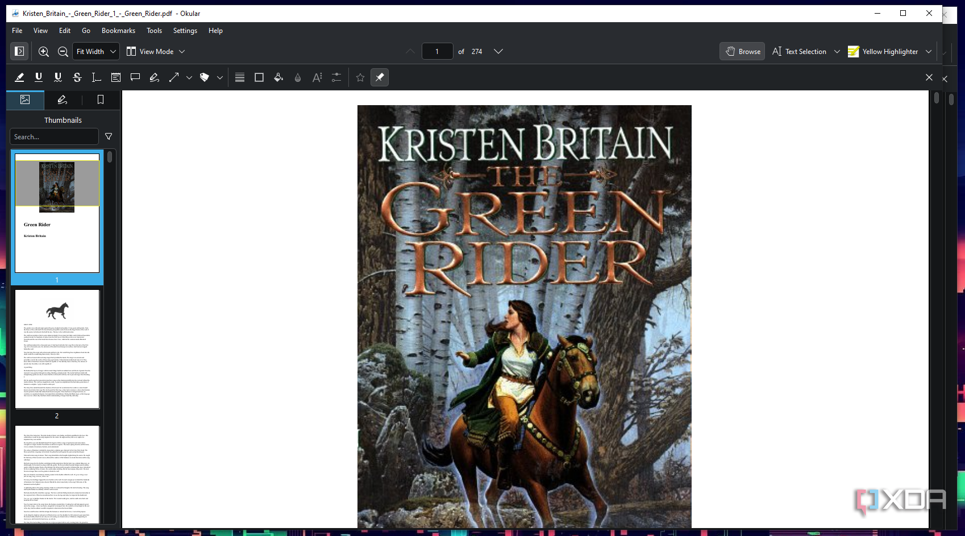Viewport: 965px width, 536px height.
Task: Select the page 1 thumbnail
Action: tap(57, 213)
